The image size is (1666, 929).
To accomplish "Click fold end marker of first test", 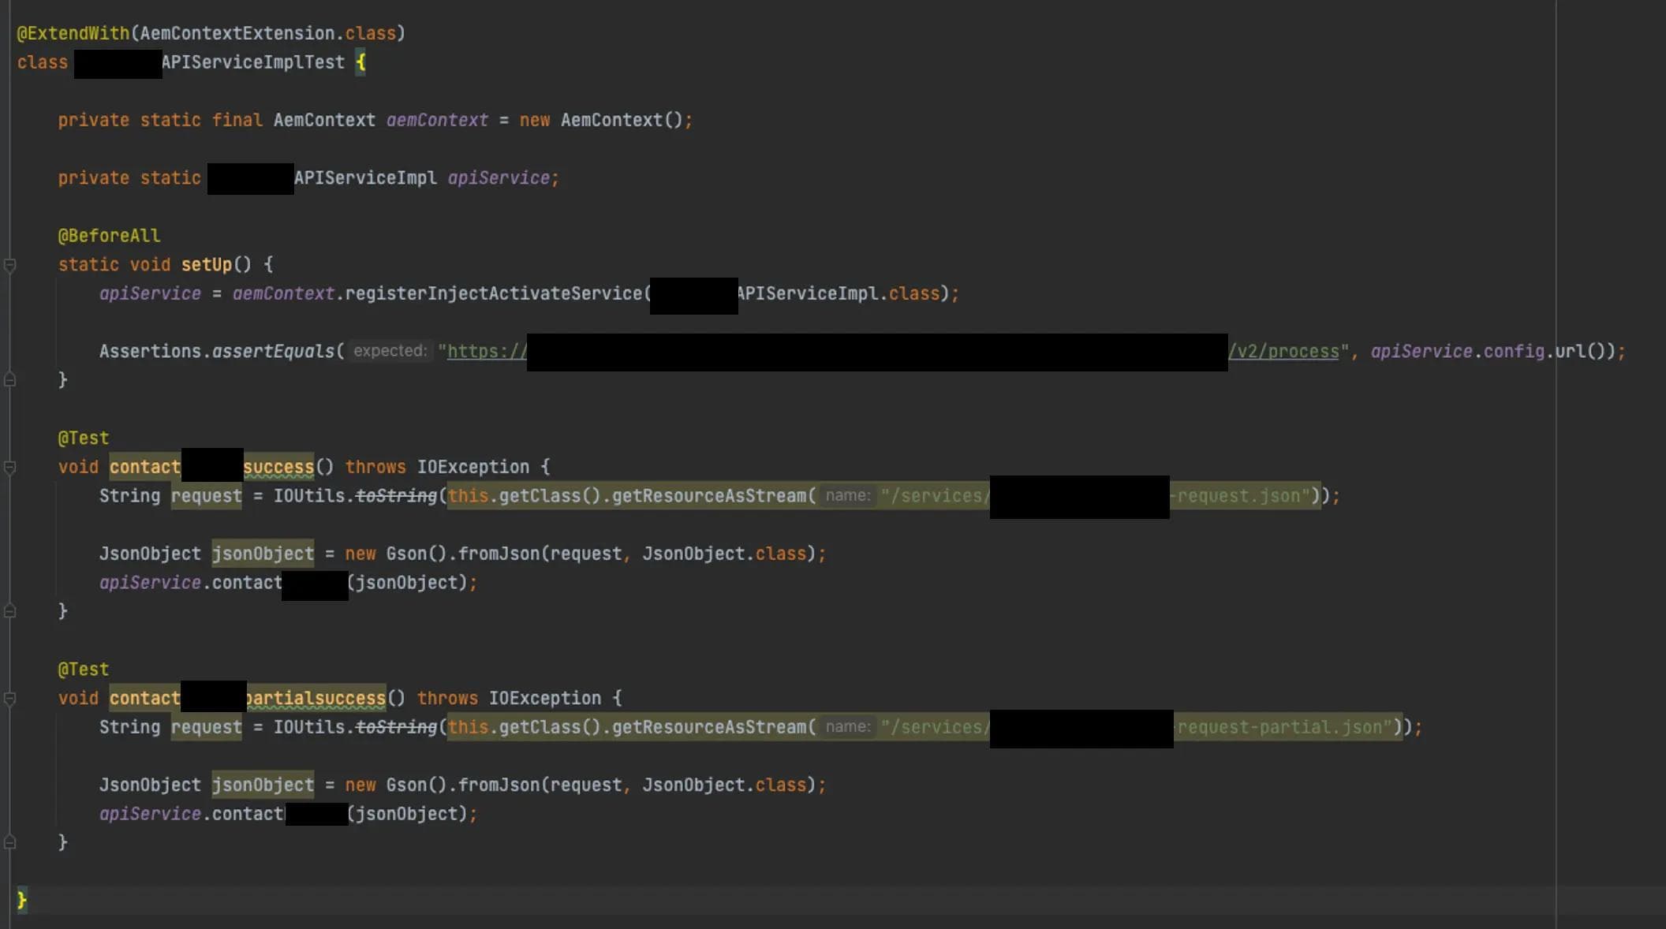I will (9, 611).
